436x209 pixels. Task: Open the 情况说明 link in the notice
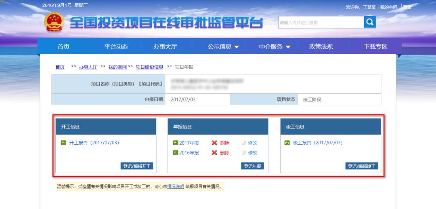[x=176, y=187]
